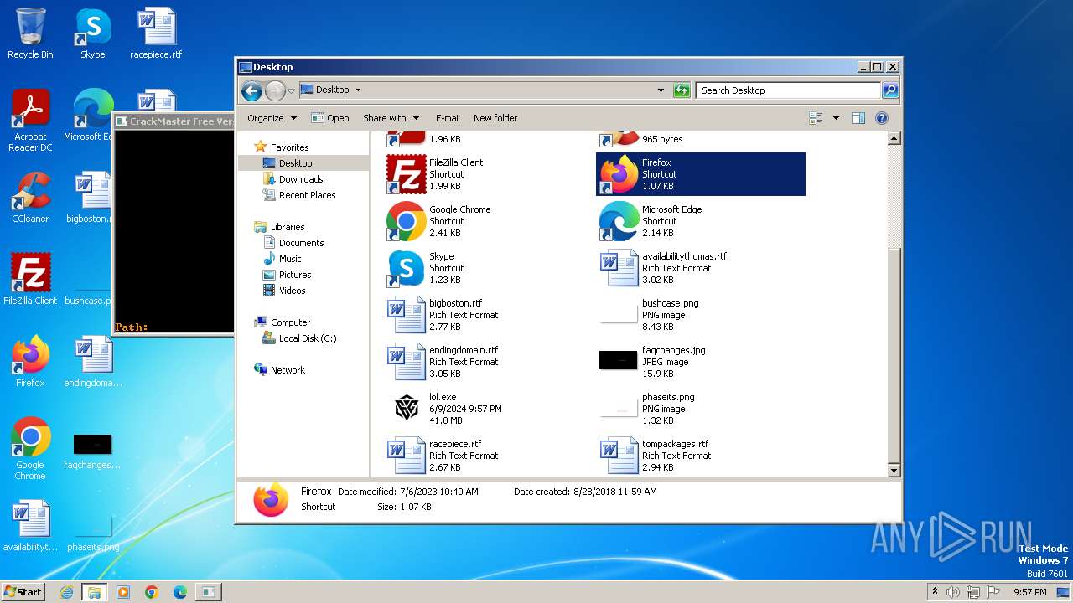This screenshot has width=1073, height=603.
Task: Select availabilitythomas.rtf in Explorer
Action: [702, 268]
